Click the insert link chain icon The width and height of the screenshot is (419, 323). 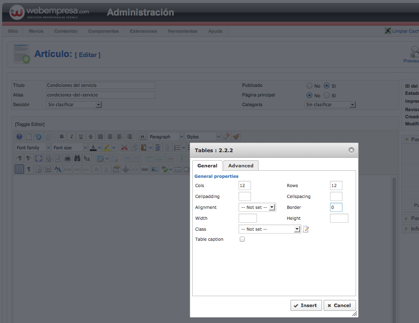145,169
